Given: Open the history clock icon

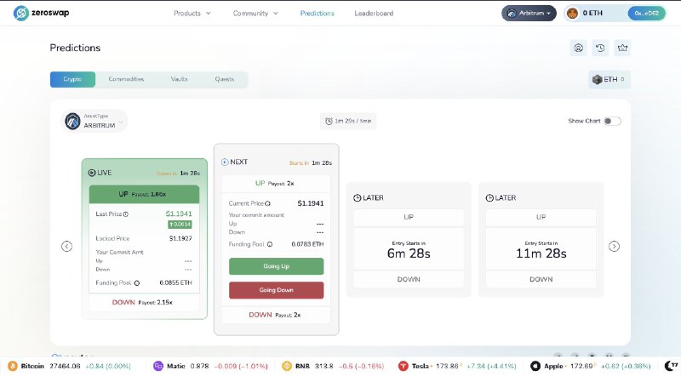Looking at the screenshot, I should click(x=600, y=48).
